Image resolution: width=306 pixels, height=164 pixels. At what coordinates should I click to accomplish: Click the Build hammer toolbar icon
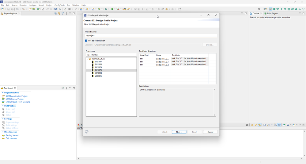23,9
